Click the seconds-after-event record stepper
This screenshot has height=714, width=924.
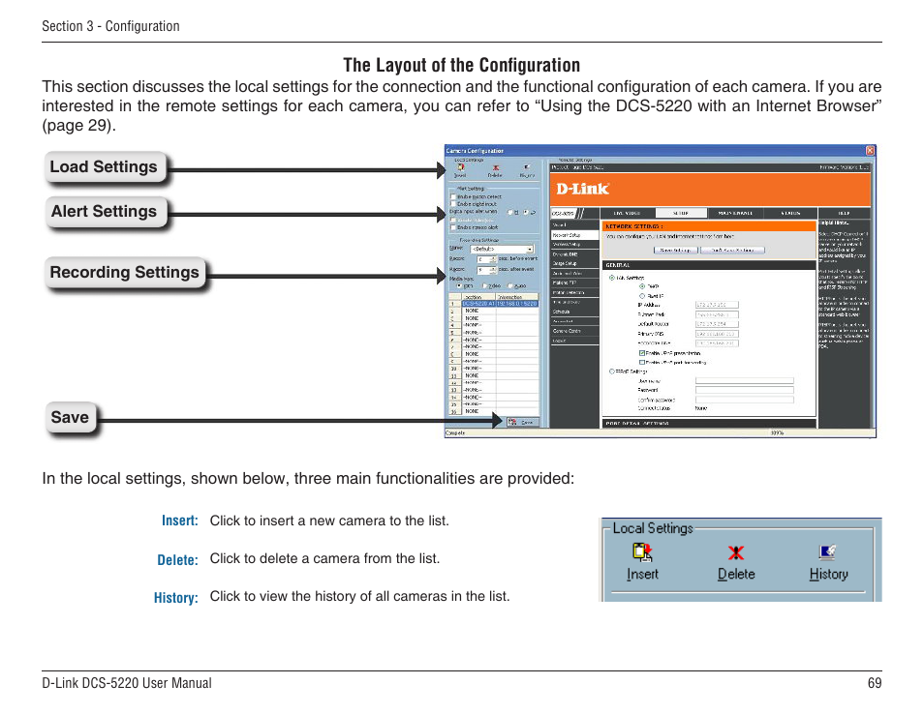pos(493,270)
